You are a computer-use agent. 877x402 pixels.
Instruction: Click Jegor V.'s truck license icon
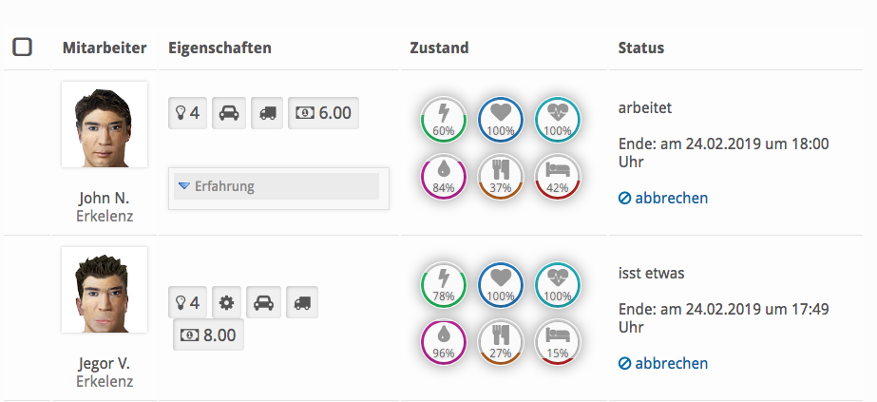tap(301, 302)
